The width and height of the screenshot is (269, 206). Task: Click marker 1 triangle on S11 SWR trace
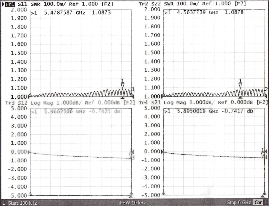click(122, 86)
